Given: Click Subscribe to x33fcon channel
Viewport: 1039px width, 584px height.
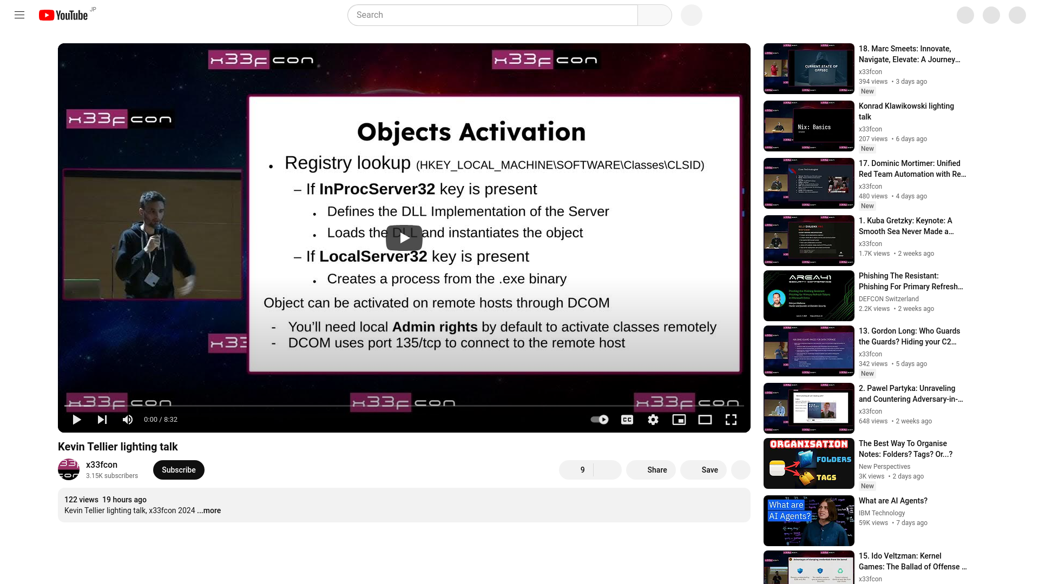Looking at the screenshot, I should click(x=179, y=469).
